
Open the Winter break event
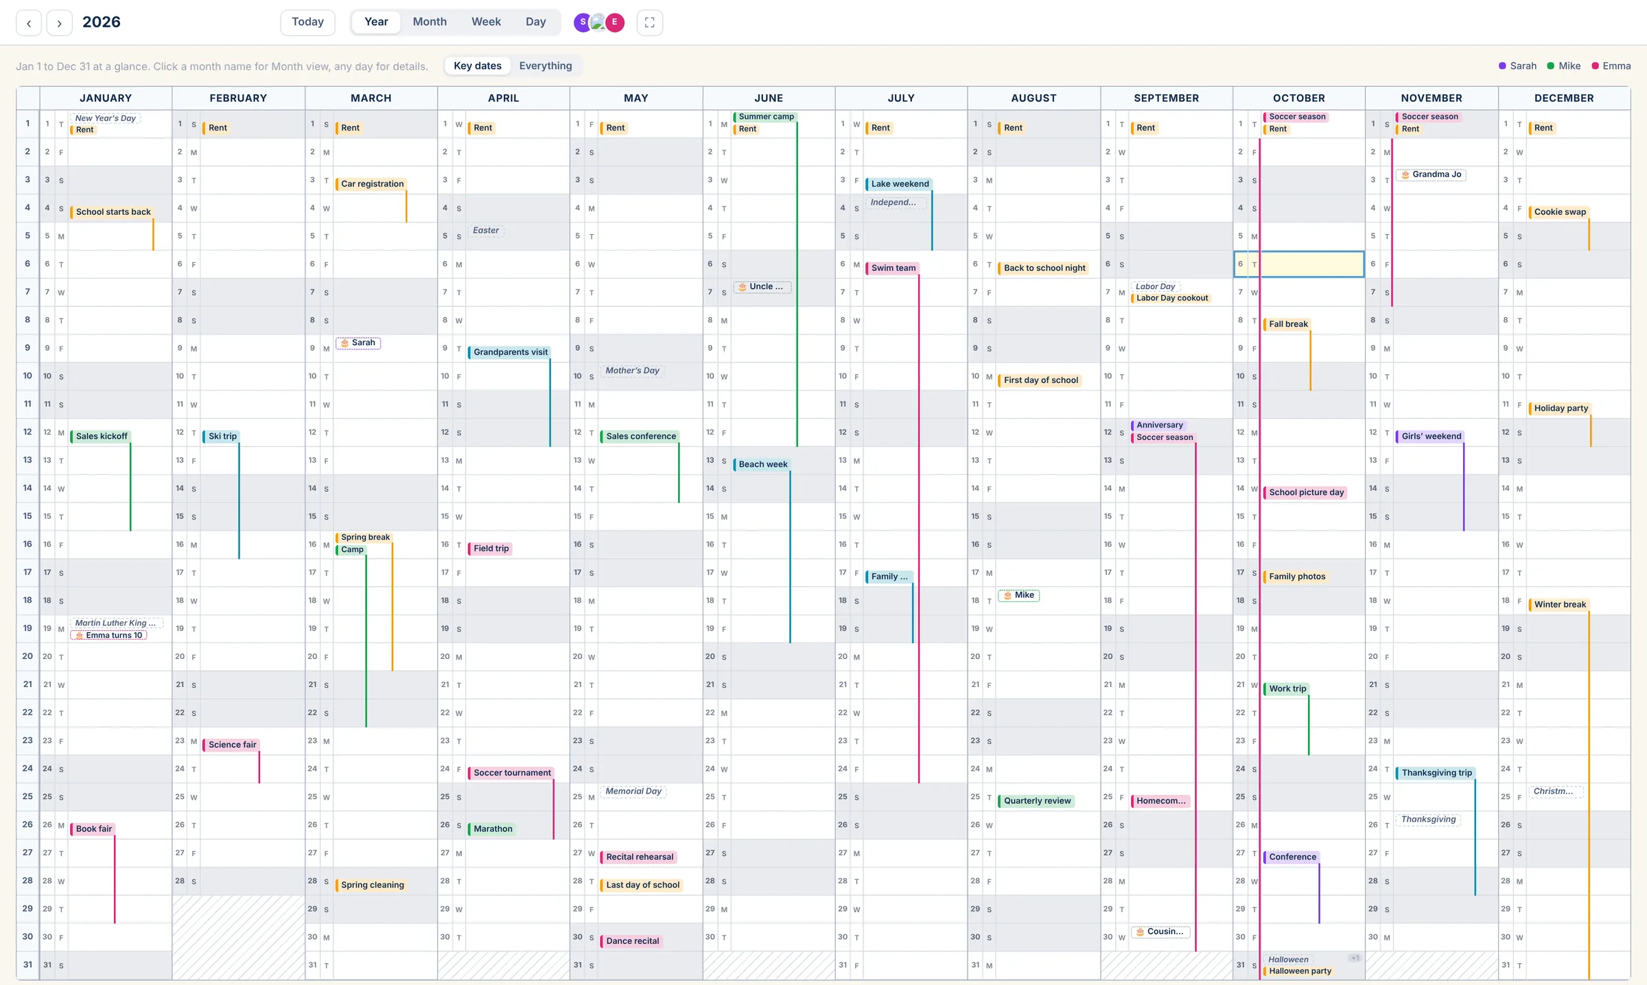[1559, 605]
